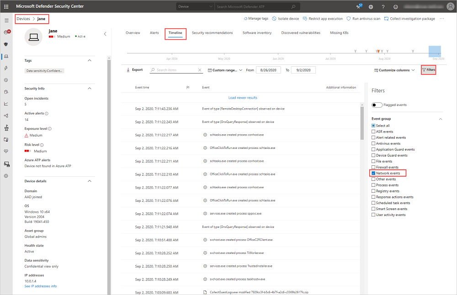Click the Filters button
Image resolution: width=457 pixels, height=295 pixels.
pos(429,70)
